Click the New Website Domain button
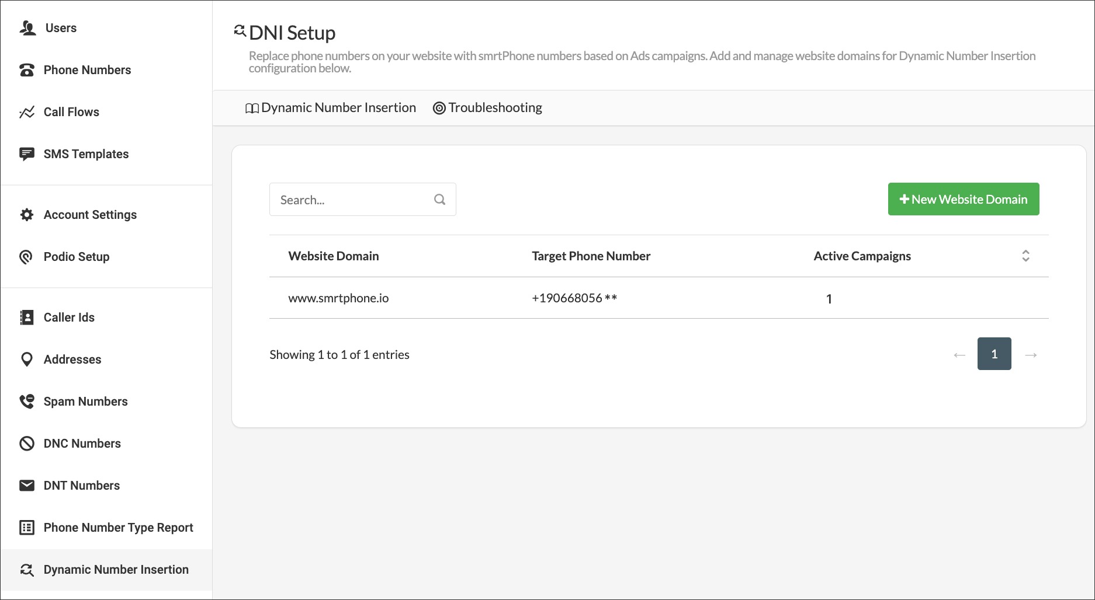 click(x=963, y=199)
